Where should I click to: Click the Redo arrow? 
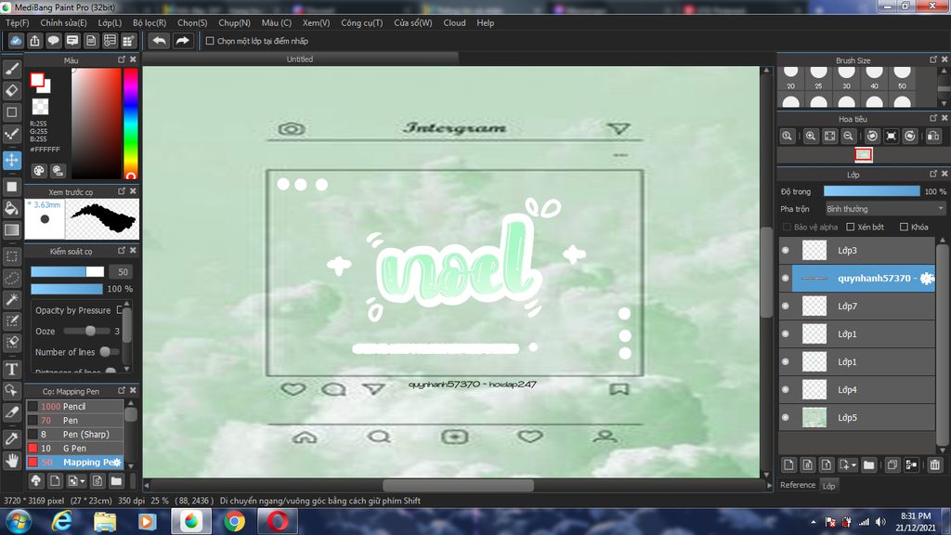(x=182, y=41)
